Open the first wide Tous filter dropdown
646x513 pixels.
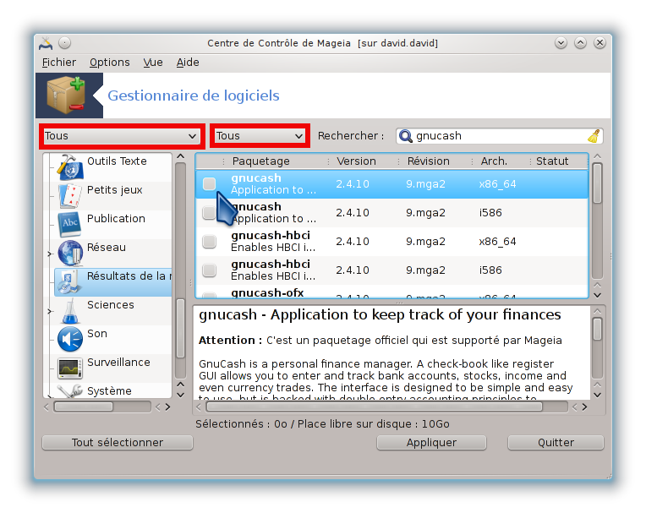click(x=120, y=136)
